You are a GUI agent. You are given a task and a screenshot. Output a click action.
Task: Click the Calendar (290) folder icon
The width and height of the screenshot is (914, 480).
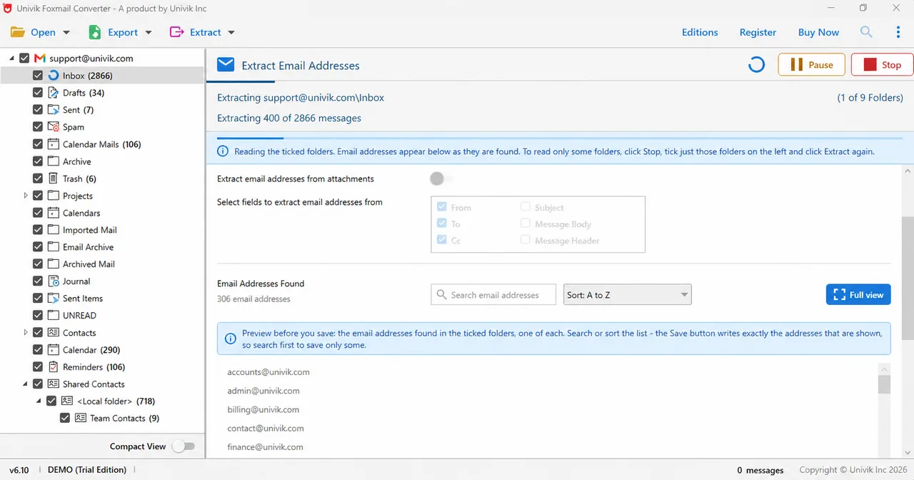54,350
